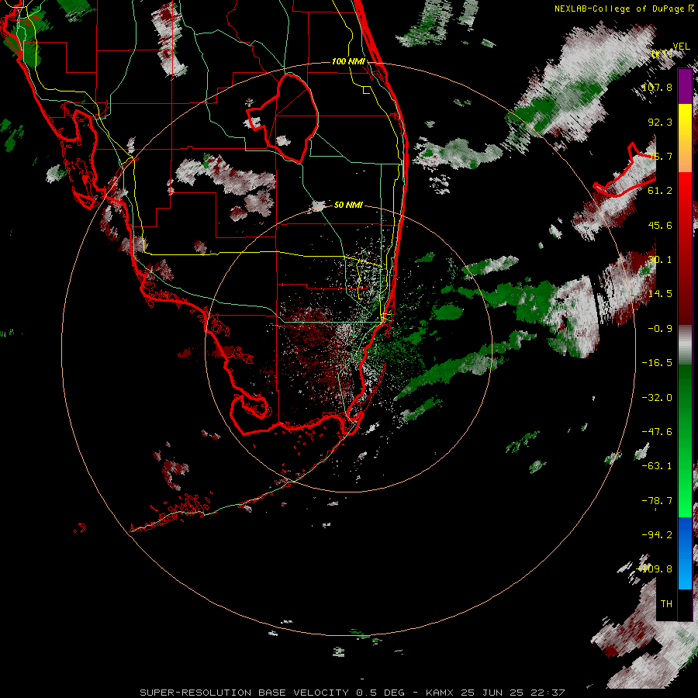Click the TH label below the color bar

(666, 604)
